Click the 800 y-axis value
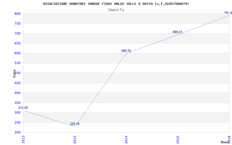Image resolution: width=232 pixels, height=145 pixels. (17, 14)
